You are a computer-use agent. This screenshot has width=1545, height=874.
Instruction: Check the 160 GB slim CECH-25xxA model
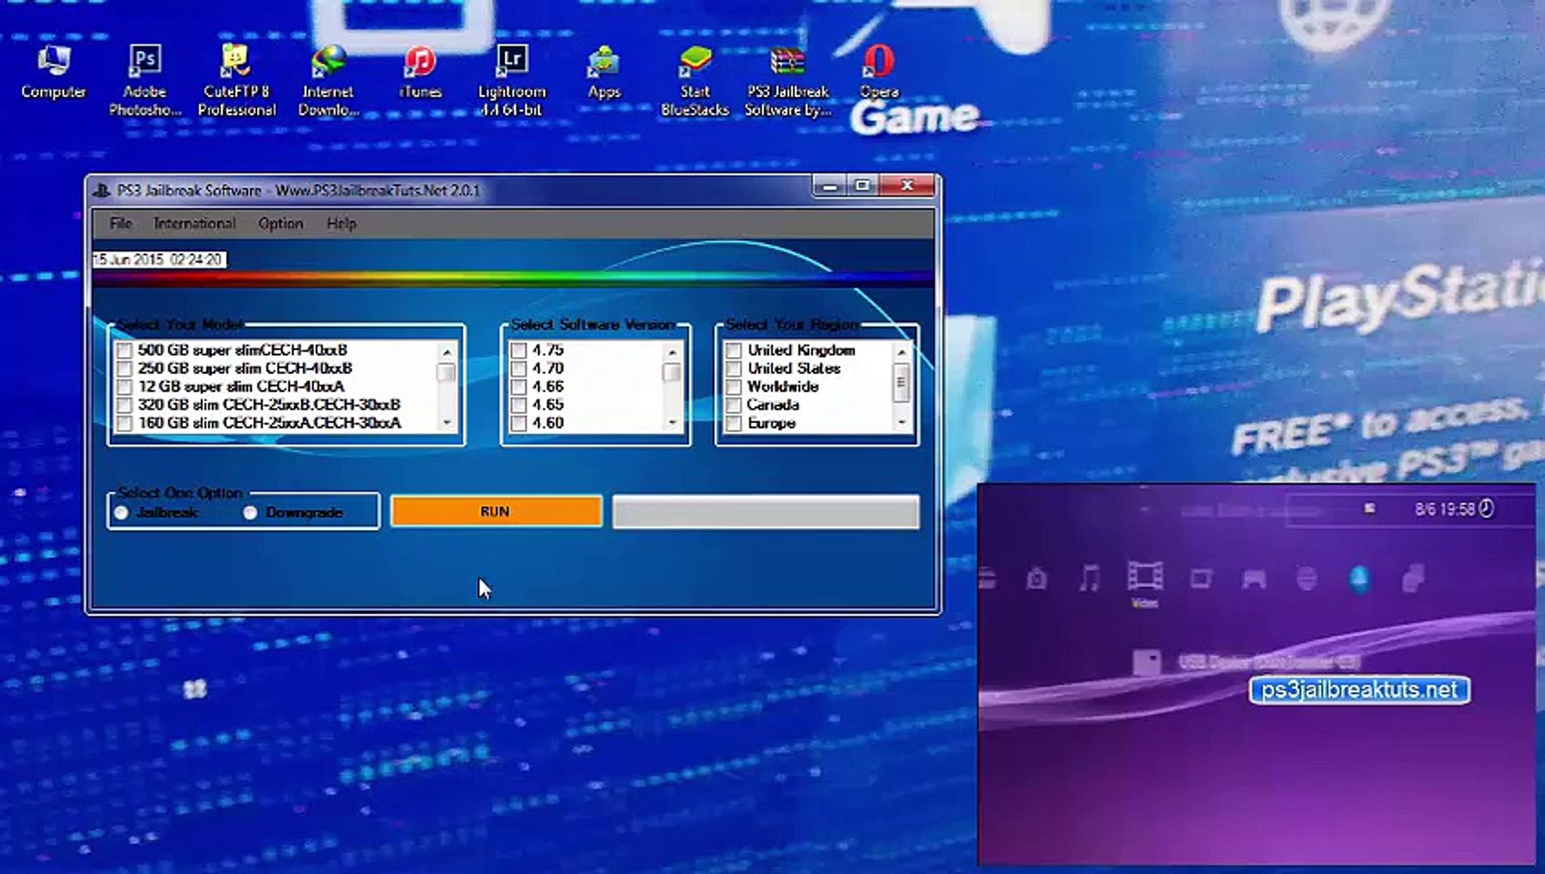[124, 423]
